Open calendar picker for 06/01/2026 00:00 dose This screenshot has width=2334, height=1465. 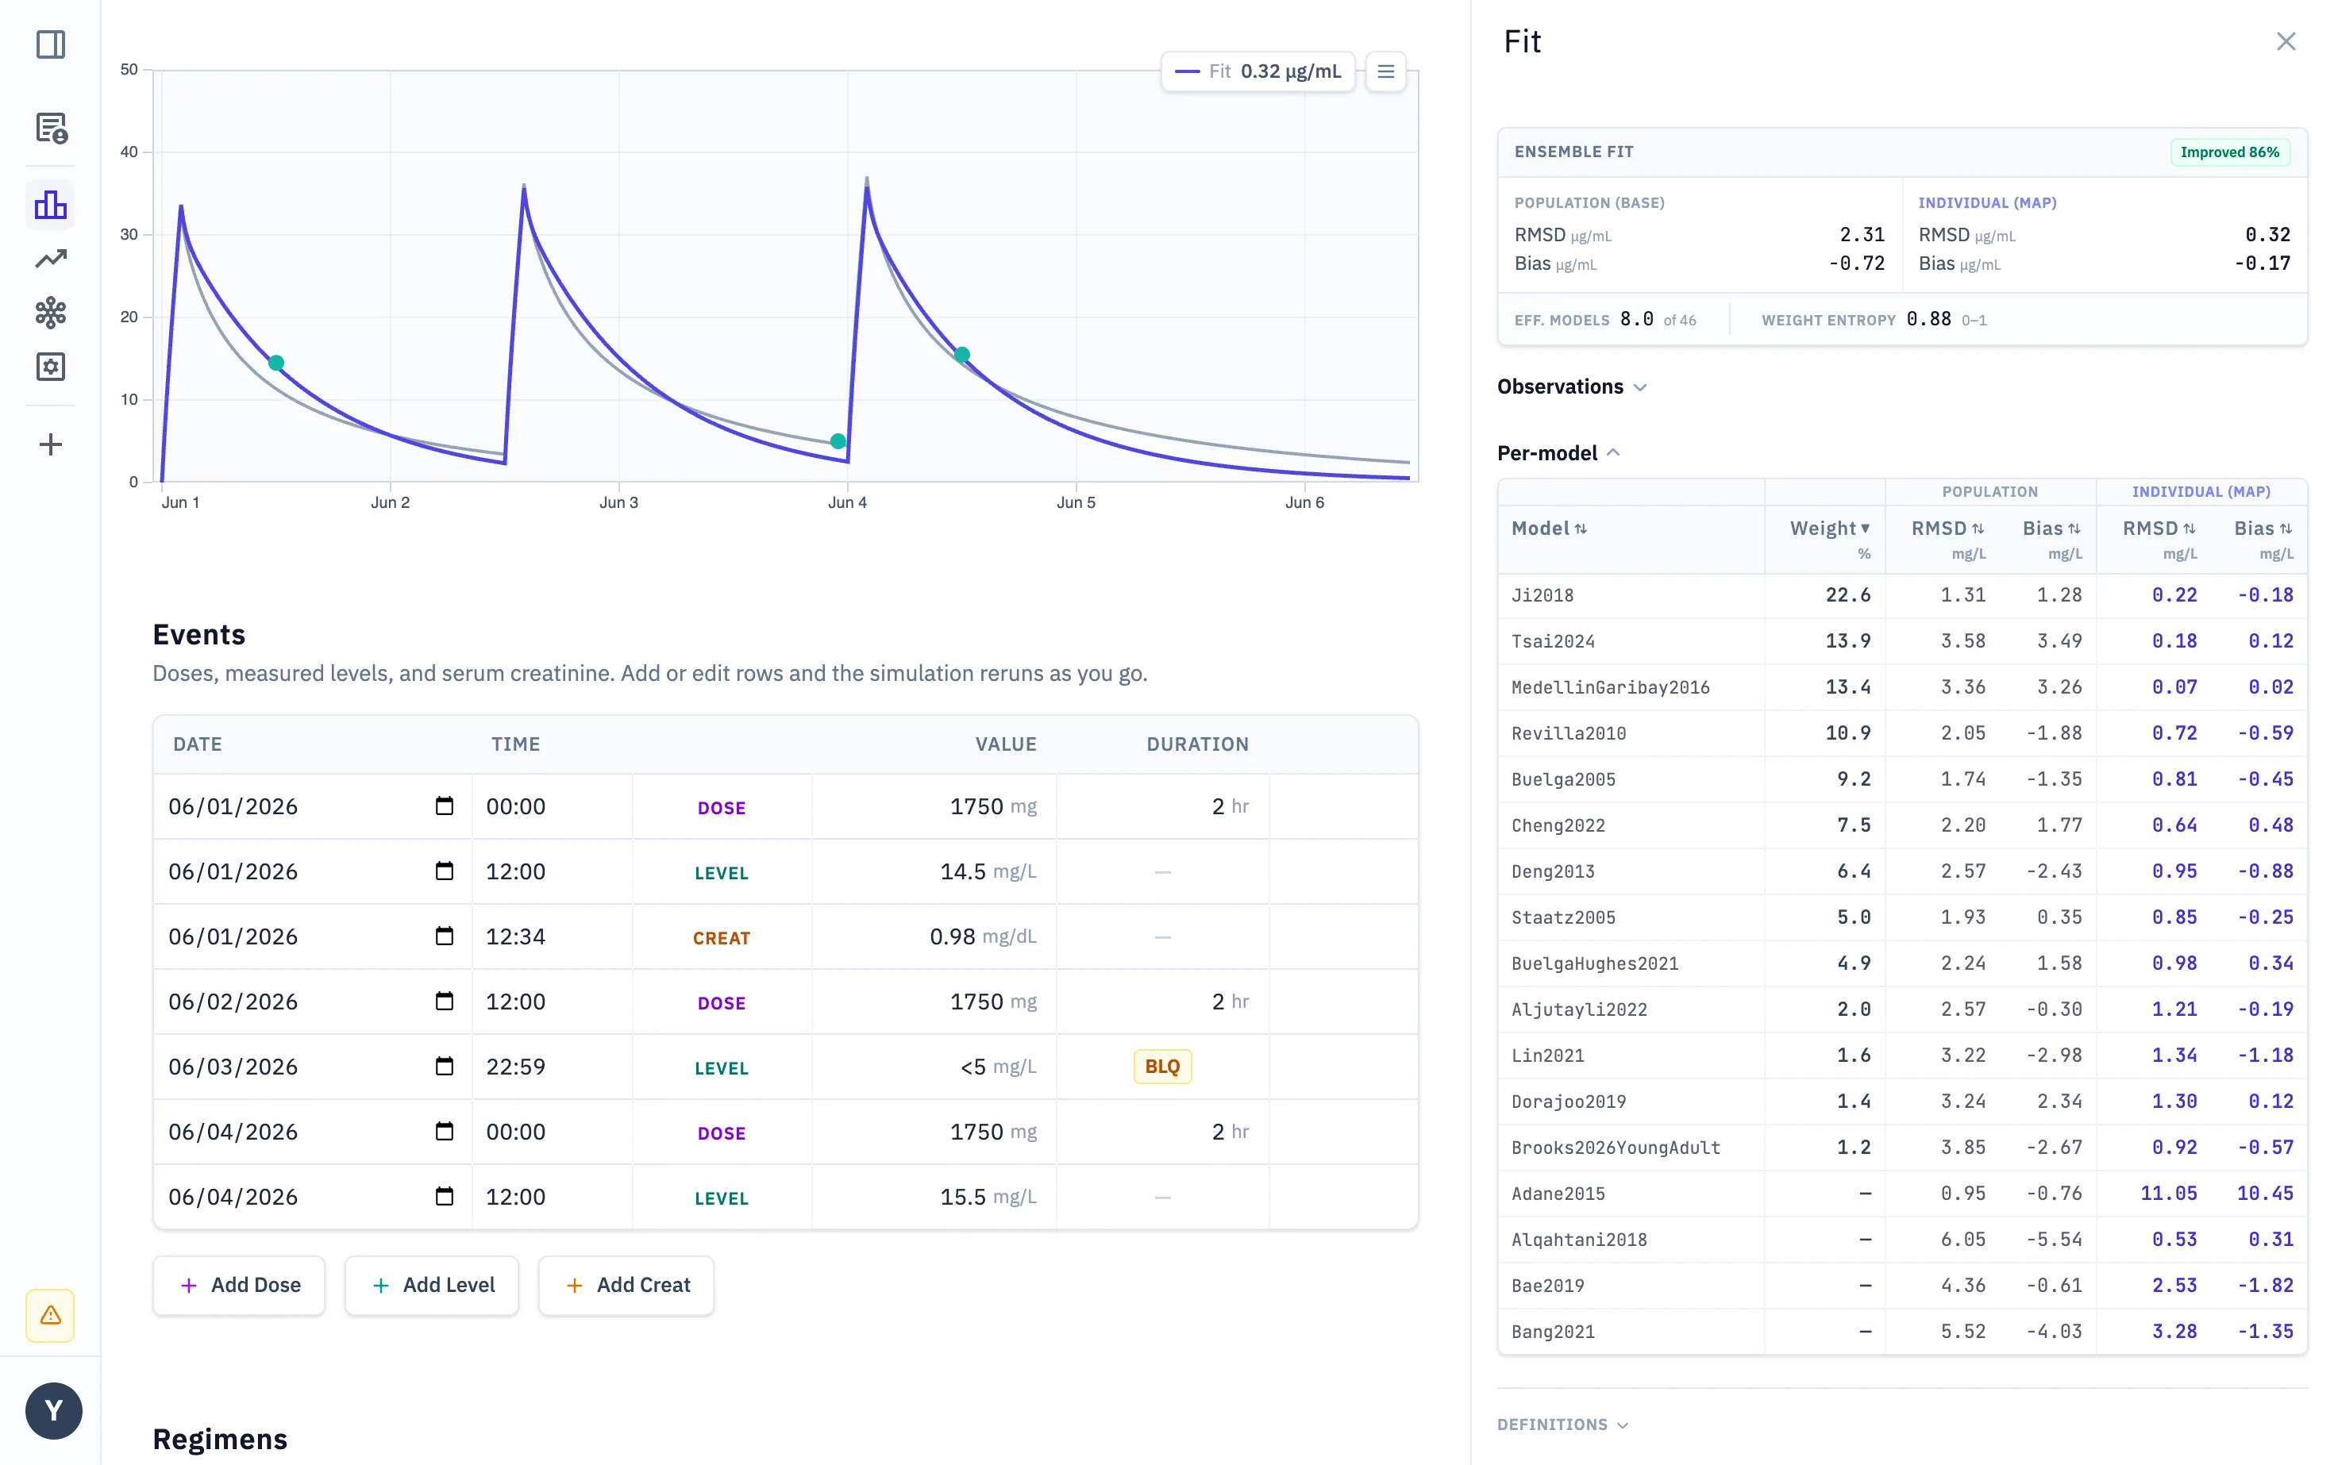point(444,806)
